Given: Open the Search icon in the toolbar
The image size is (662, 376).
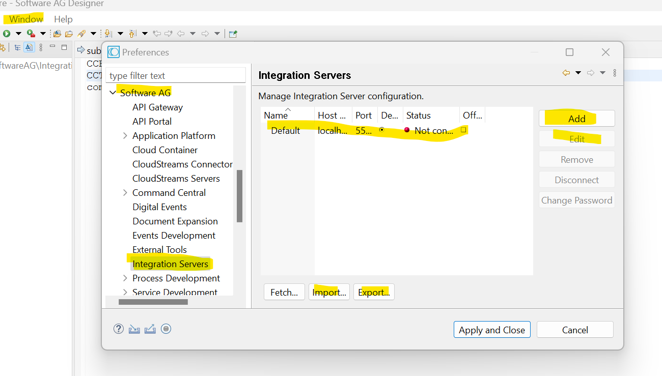Looking at the screenshot, I should coord(81,34).
